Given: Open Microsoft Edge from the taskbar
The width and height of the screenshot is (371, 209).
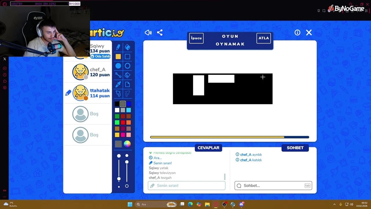Looking at the screenshot, I should (190, 204).
